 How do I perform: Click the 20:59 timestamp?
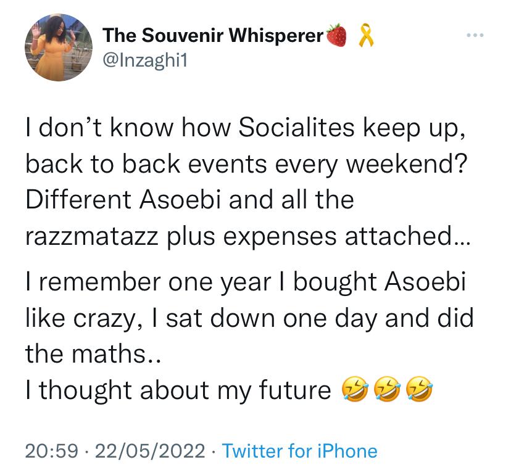52,451
